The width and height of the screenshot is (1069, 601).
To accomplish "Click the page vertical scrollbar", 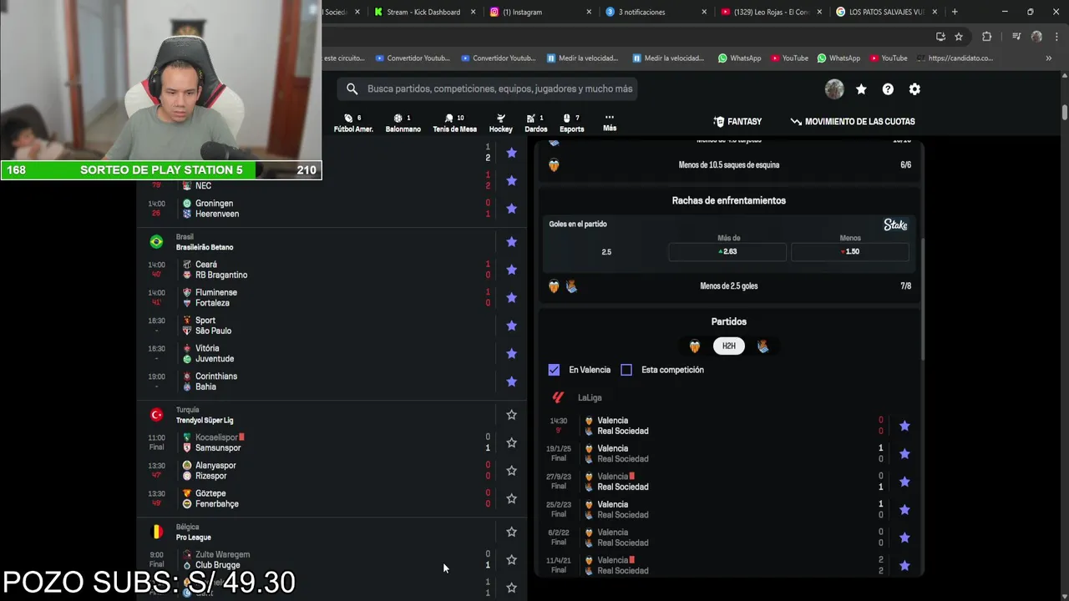I will pos(1064,112).
